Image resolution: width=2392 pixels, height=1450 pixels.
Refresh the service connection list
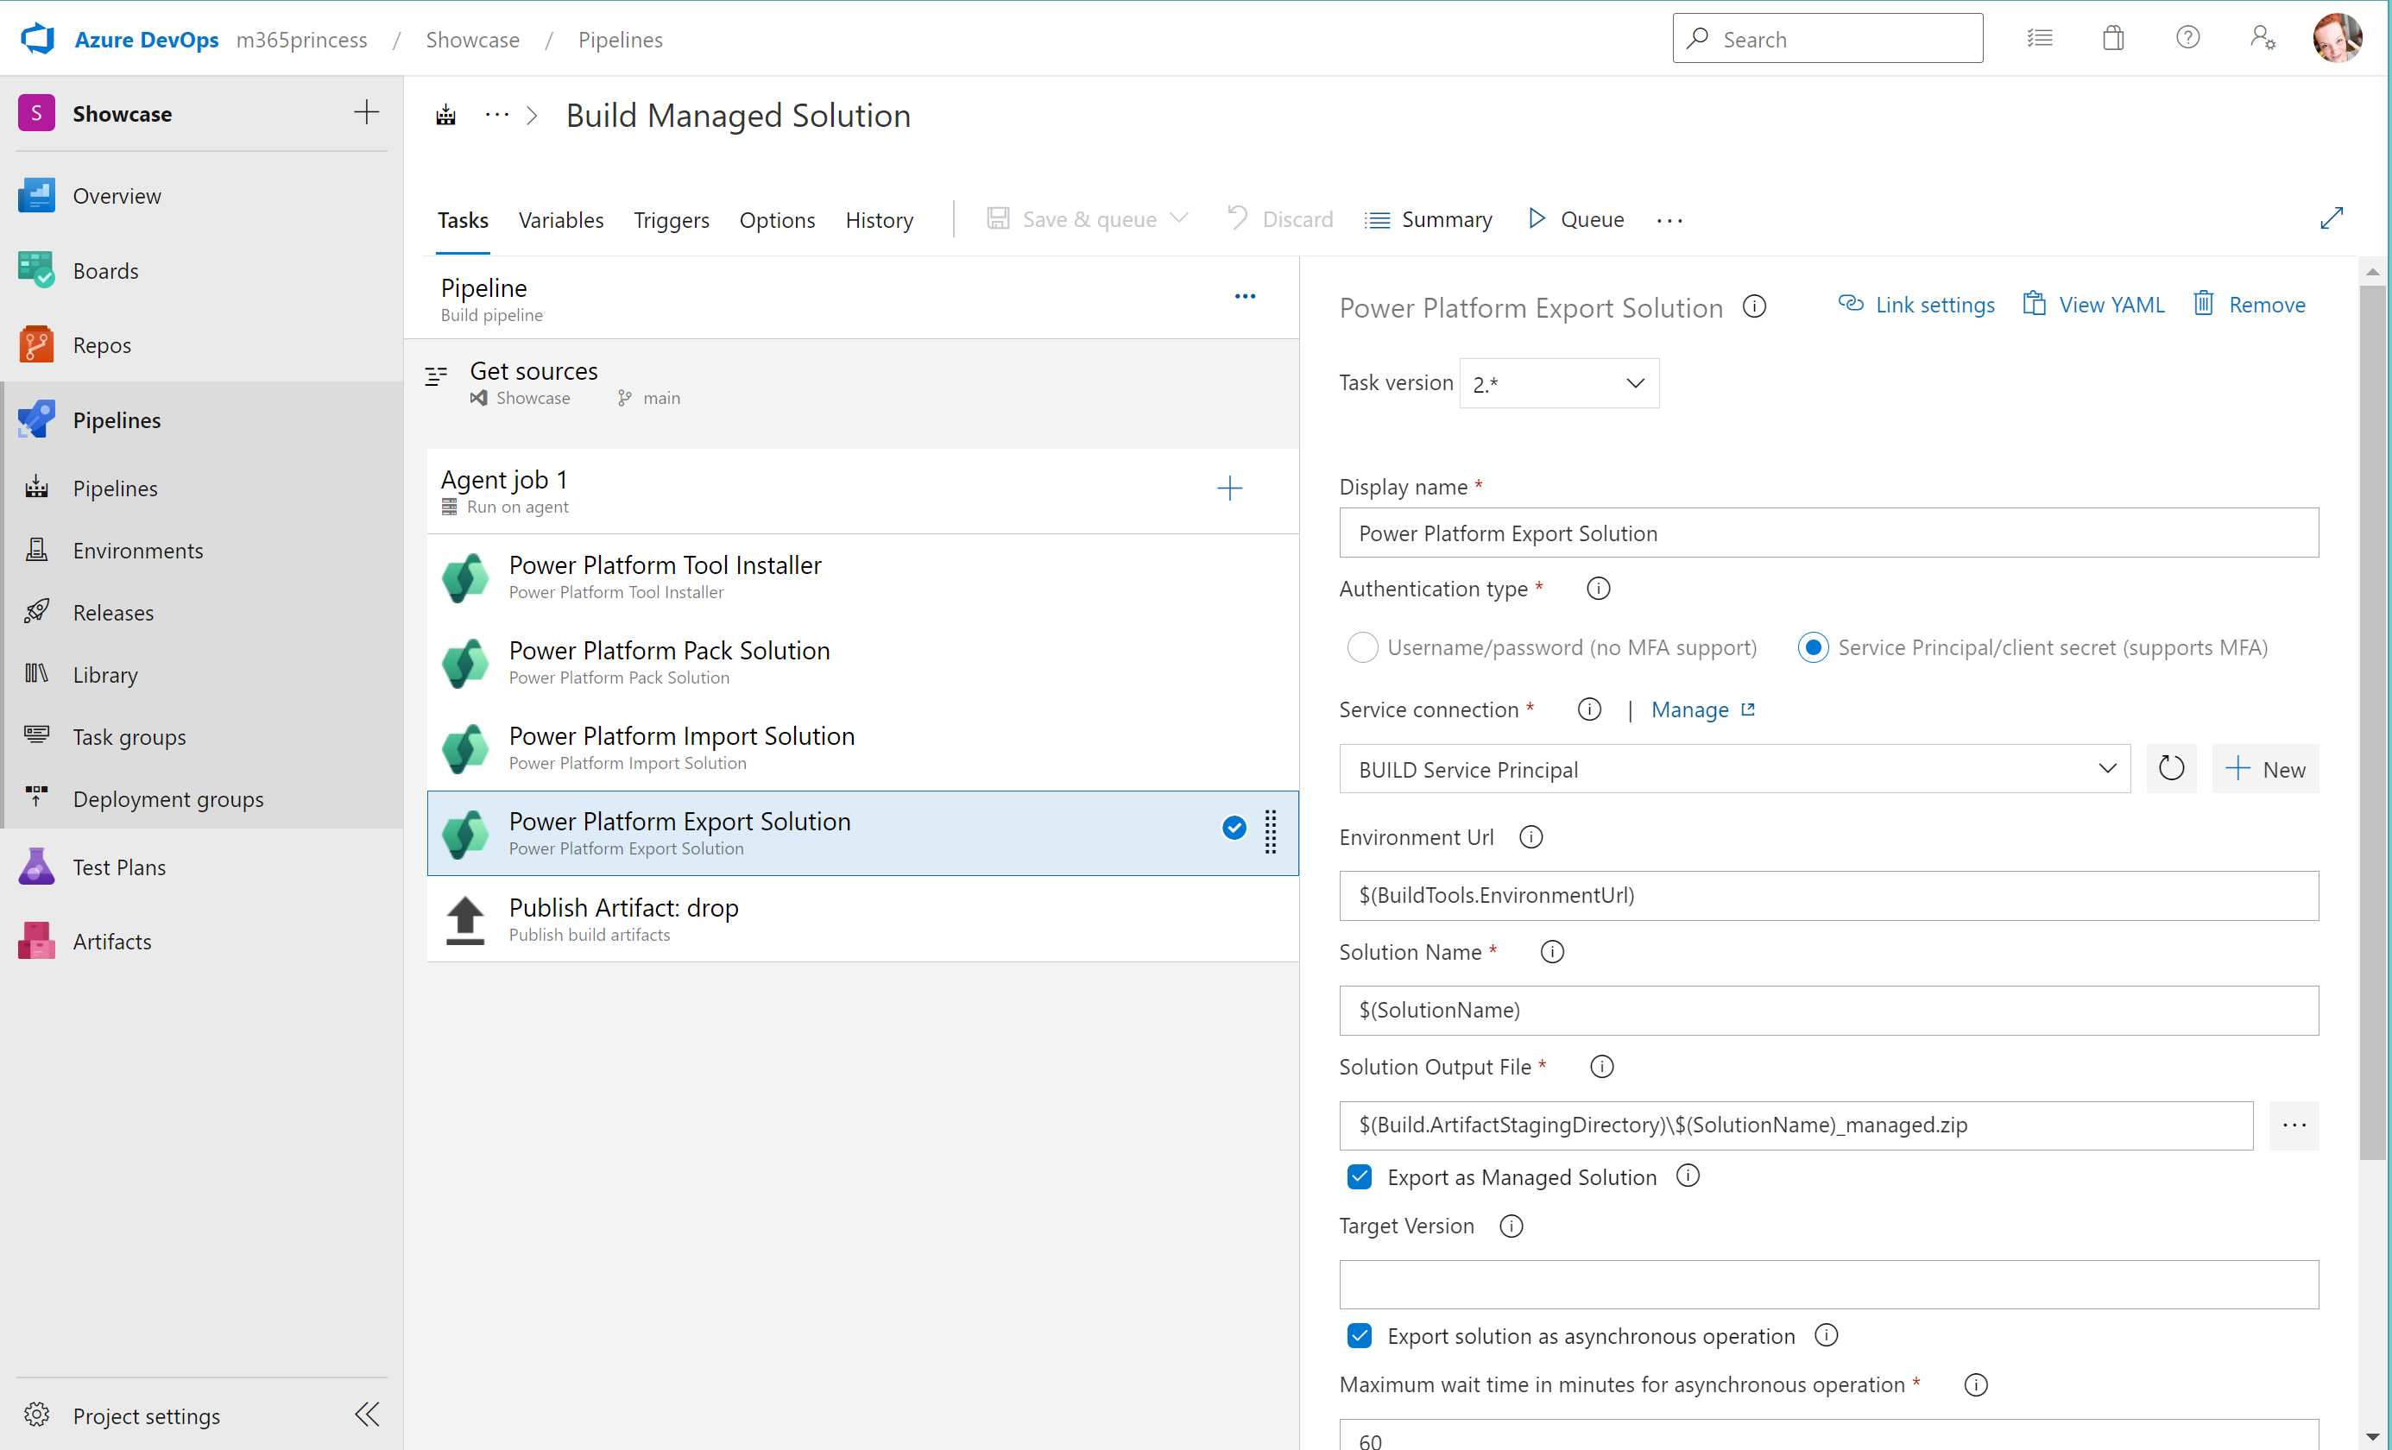[2171, 769]
